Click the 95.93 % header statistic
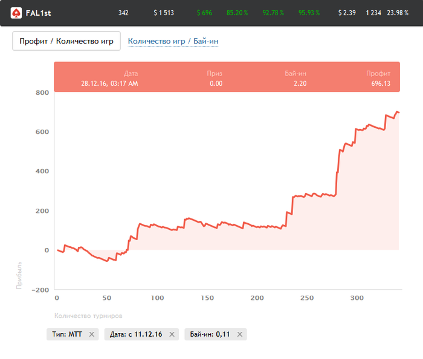Viewport: 423px width, 359px height. pos(309,13)
